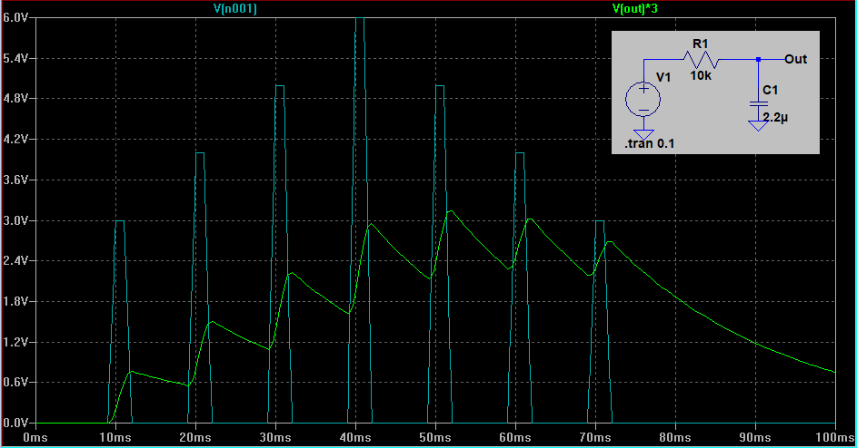Click the 10ms time axis label

[x=115, y=437]
